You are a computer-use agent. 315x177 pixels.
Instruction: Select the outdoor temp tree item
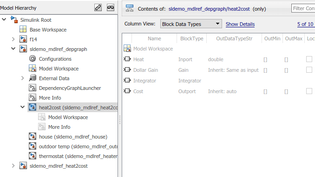click(x=78, y=146)
